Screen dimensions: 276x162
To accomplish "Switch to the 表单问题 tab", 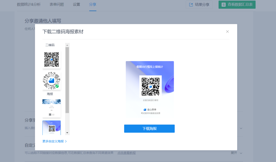I will (57, 5).
